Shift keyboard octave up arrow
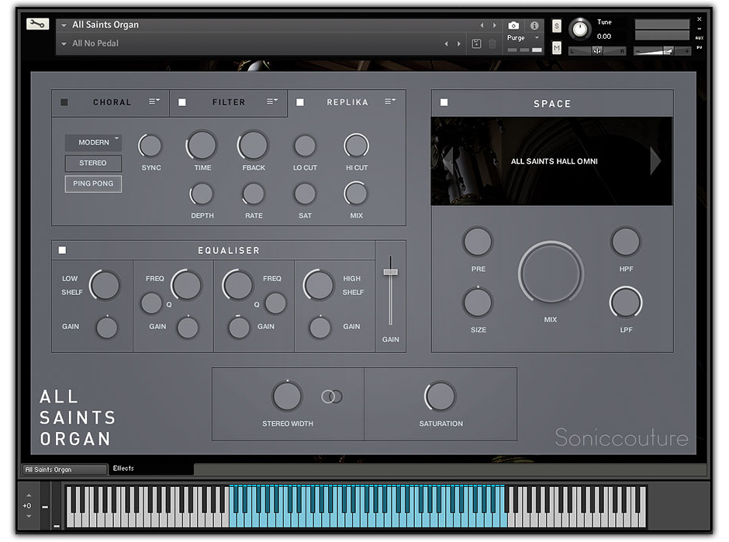The image size is (729, 542). point(29,496)
